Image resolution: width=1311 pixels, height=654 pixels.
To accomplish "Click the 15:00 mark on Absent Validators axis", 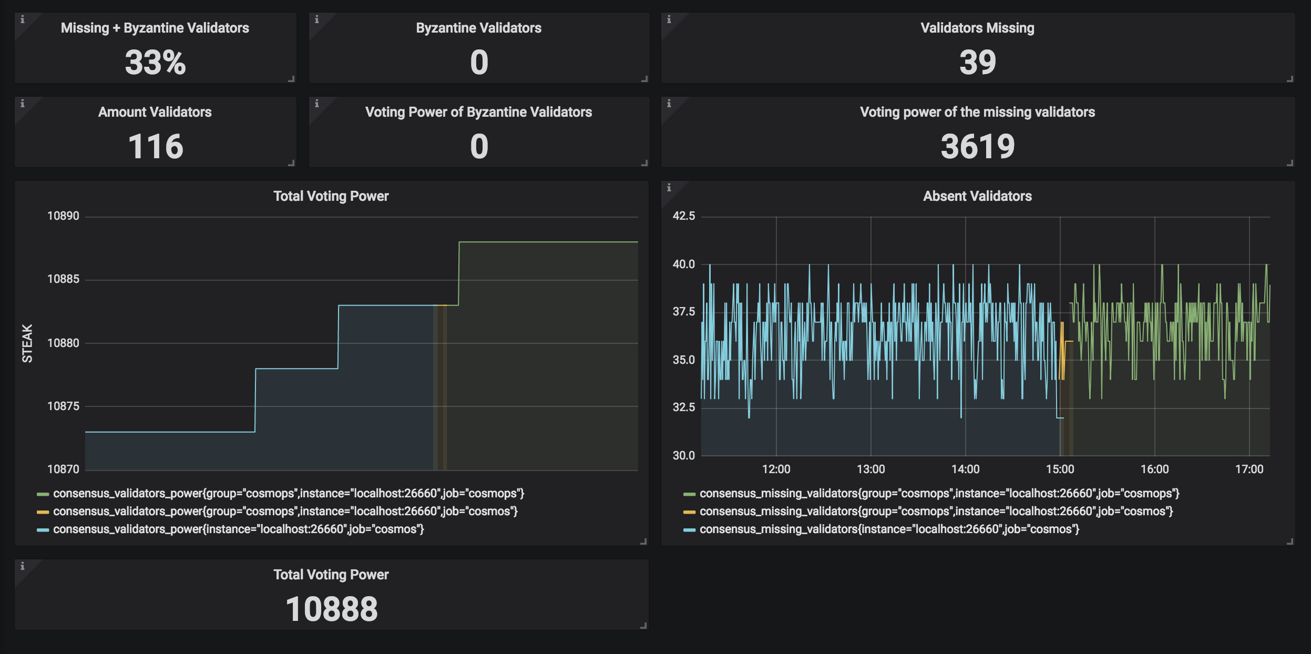I will 1060,469.
